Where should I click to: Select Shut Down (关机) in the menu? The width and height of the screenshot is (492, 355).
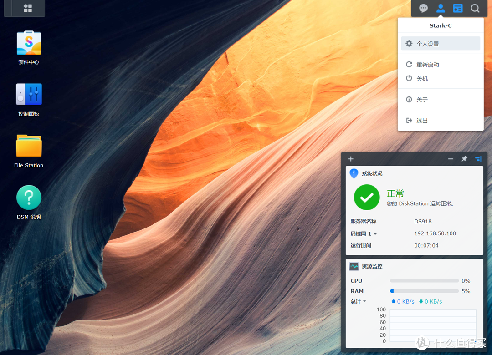[422, 78]
